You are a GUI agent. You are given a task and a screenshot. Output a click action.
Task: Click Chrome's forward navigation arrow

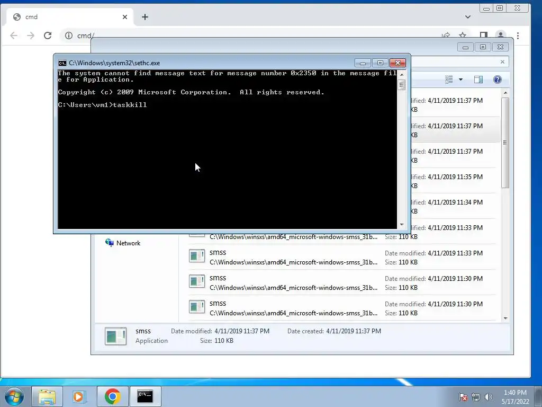coord(31,36)
